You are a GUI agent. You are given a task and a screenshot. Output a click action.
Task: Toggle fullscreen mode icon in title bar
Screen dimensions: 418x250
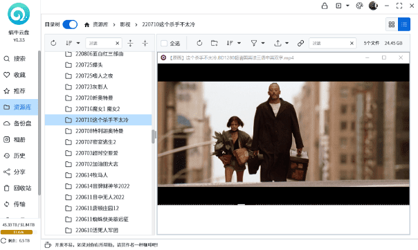click(399, 6)
